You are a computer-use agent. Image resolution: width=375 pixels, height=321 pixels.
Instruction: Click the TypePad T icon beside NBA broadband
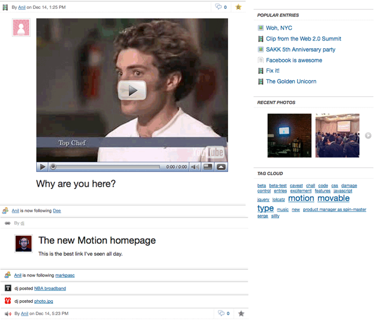8,288
